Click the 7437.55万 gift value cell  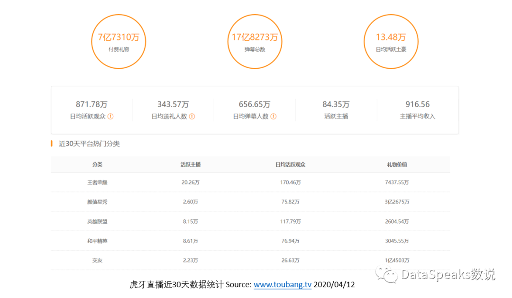pos(397,182)
